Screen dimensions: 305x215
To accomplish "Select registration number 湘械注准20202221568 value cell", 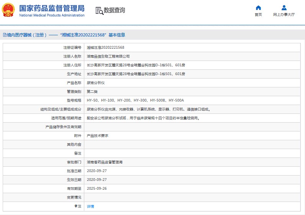I will coord(105,48).
